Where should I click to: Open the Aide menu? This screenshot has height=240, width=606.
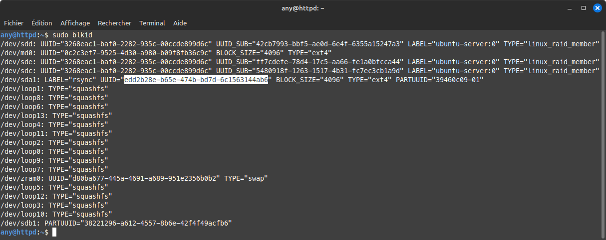[180, 23]
